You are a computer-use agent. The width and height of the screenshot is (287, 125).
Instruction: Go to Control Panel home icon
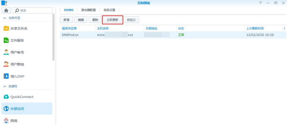(6, 11)
